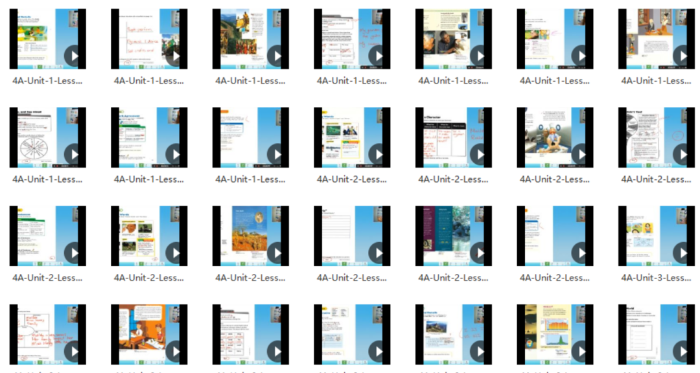700x373 pixels.
Task: Select the blank lined writing page thumbnail
Action: click(352, 236)
